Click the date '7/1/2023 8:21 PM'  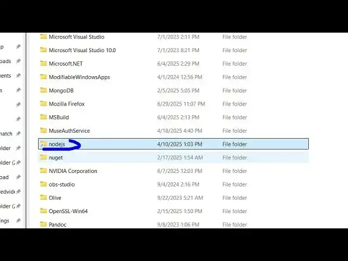click(178, 51)
